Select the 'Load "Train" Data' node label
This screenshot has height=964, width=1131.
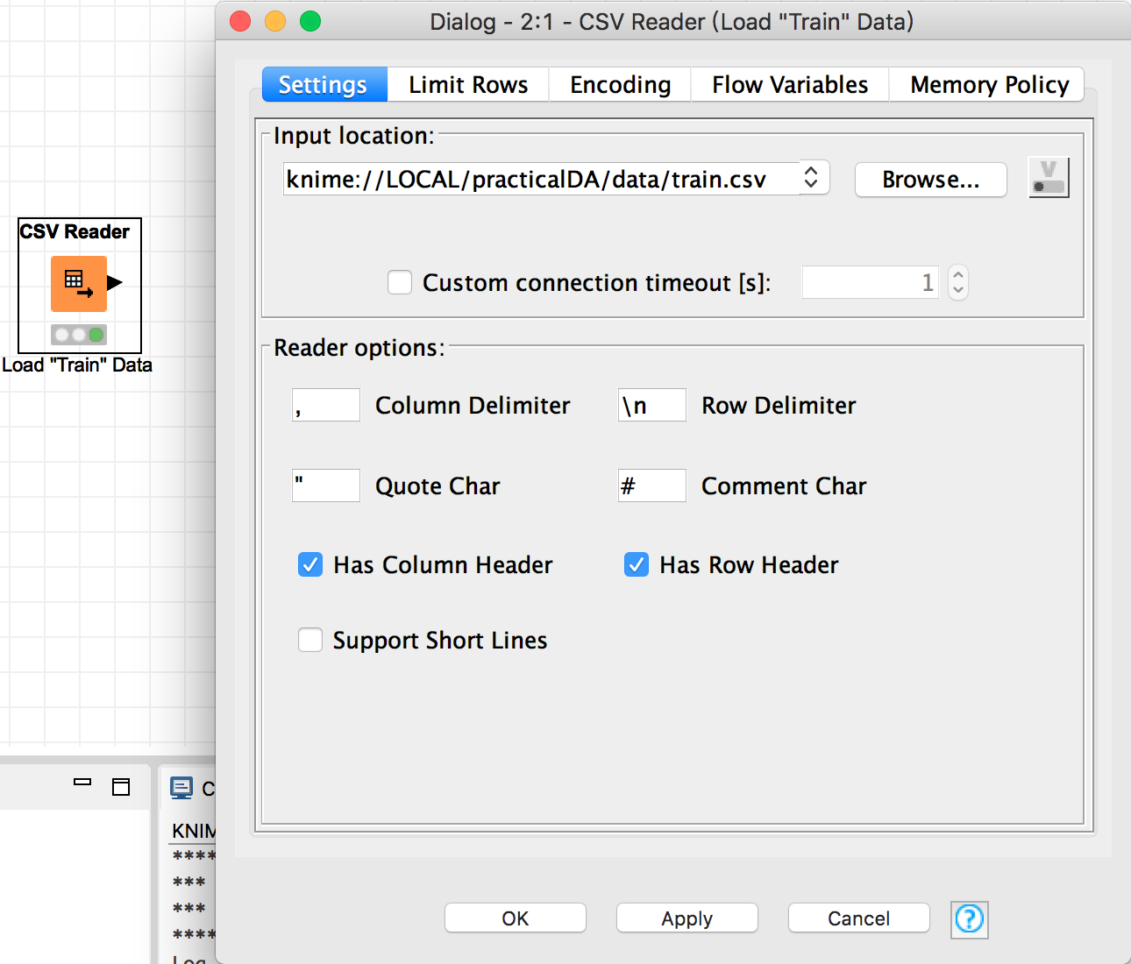pyautogui.click(x=77, y=365)
